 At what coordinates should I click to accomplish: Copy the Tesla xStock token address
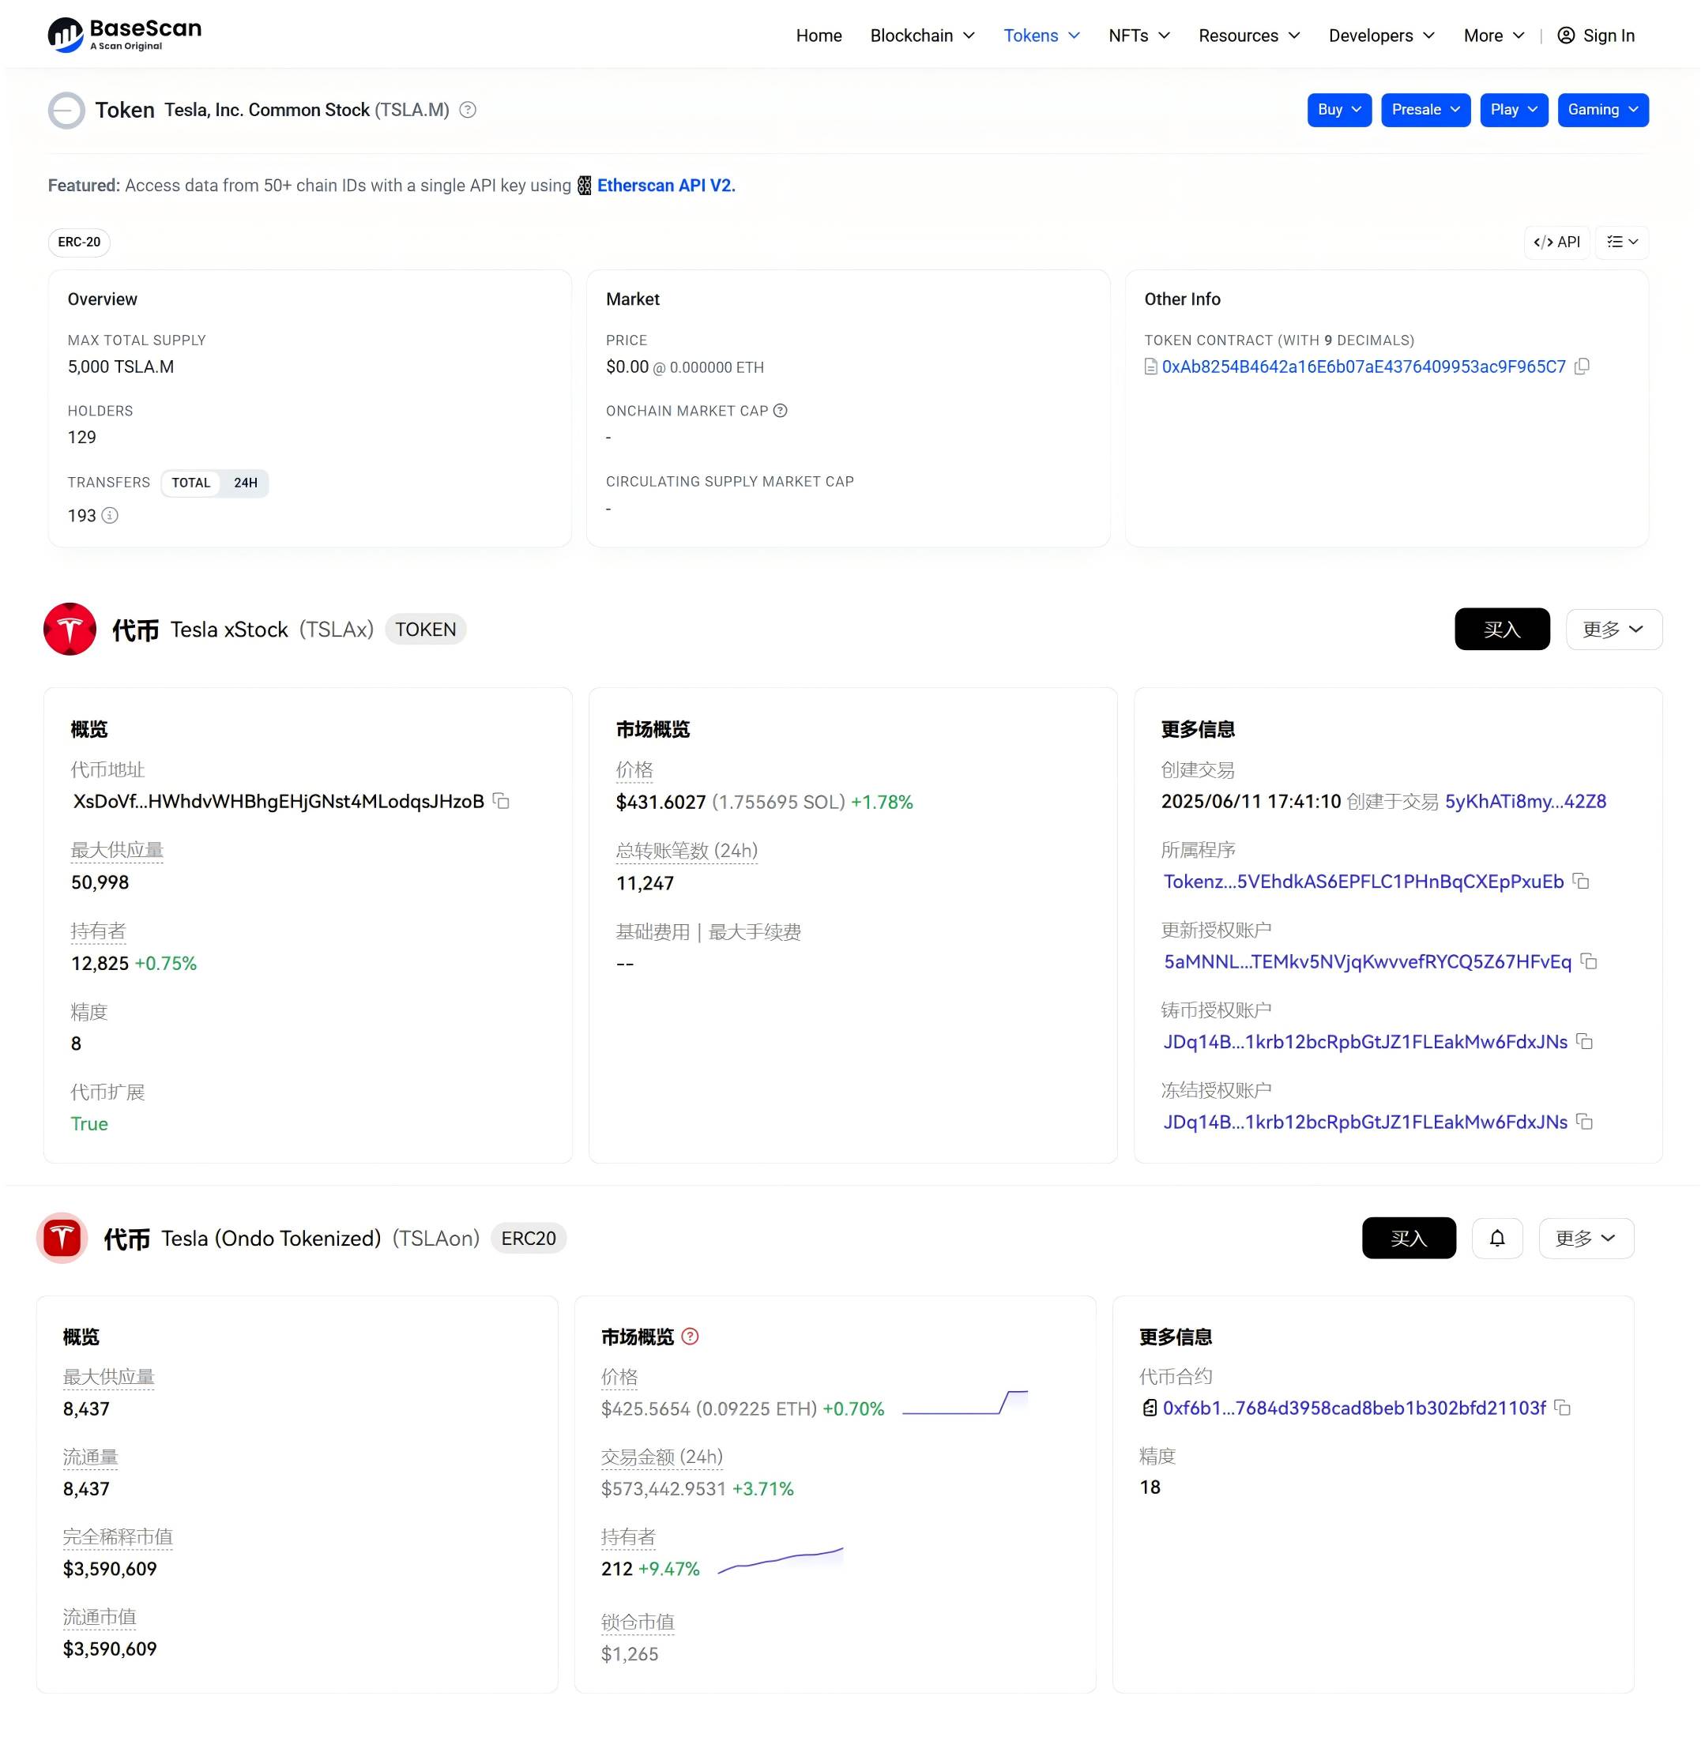tap(502, 801)
